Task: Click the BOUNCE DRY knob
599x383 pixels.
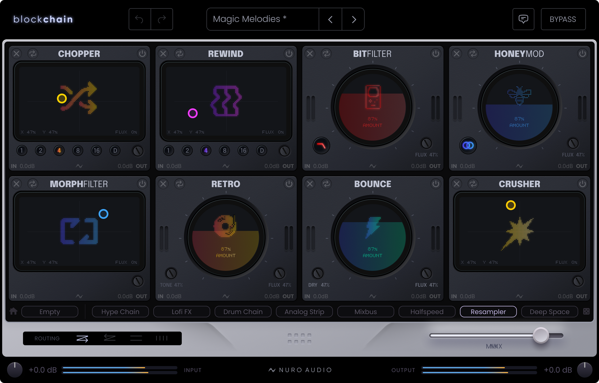Action: [318, 273]
